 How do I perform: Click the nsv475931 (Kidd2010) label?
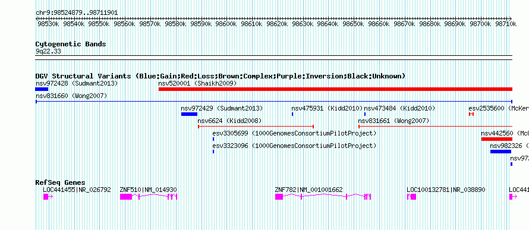click(327, 109)
